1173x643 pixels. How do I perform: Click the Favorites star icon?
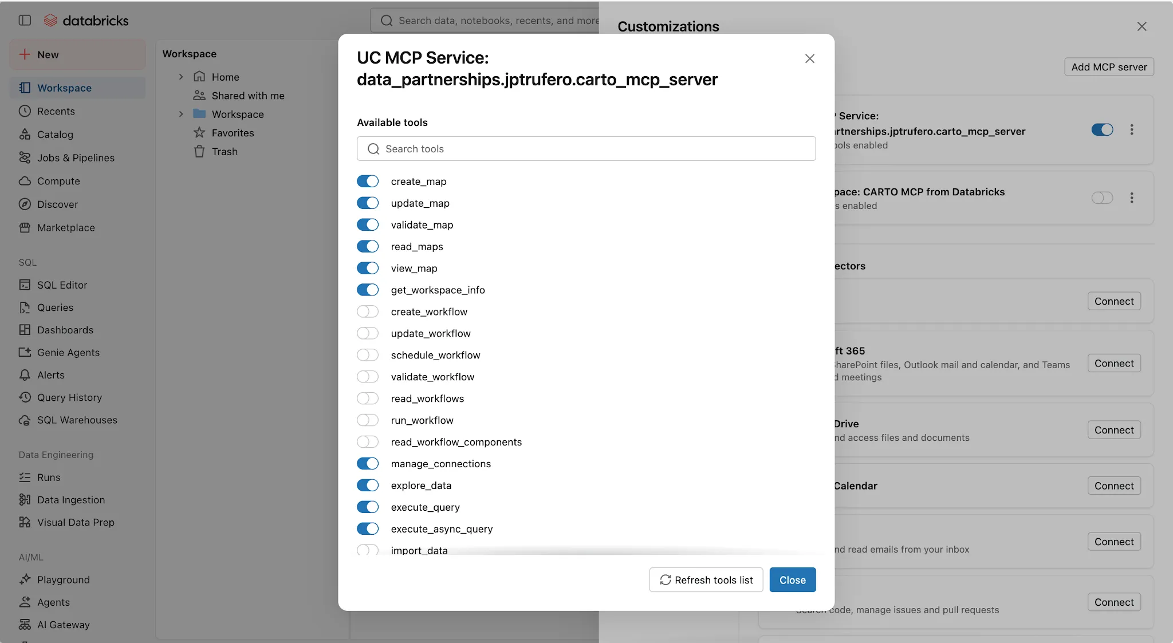pos(199,133)
